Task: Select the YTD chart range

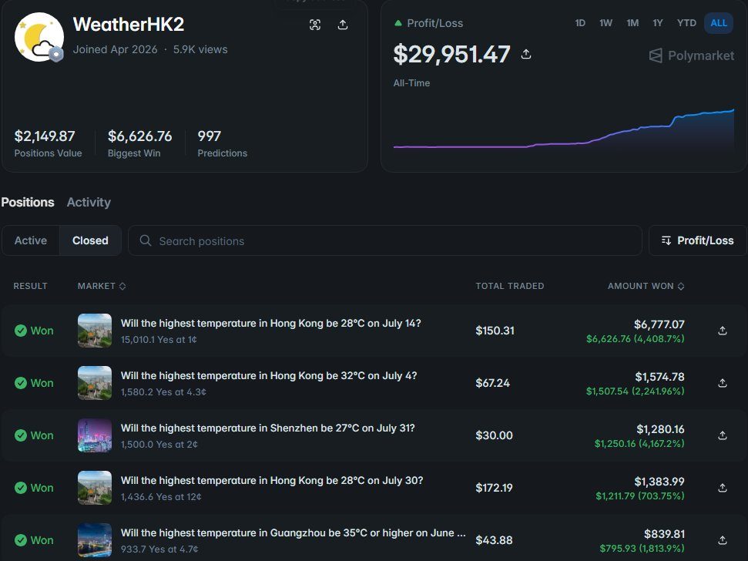Action: (x=686, y=23)
